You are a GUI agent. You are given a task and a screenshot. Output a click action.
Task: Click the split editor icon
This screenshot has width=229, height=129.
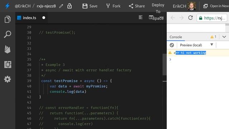[x=151, y=17]
